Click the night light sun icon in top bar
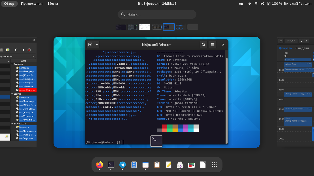The width and height of the screenshot is (314, 176). 250,4
